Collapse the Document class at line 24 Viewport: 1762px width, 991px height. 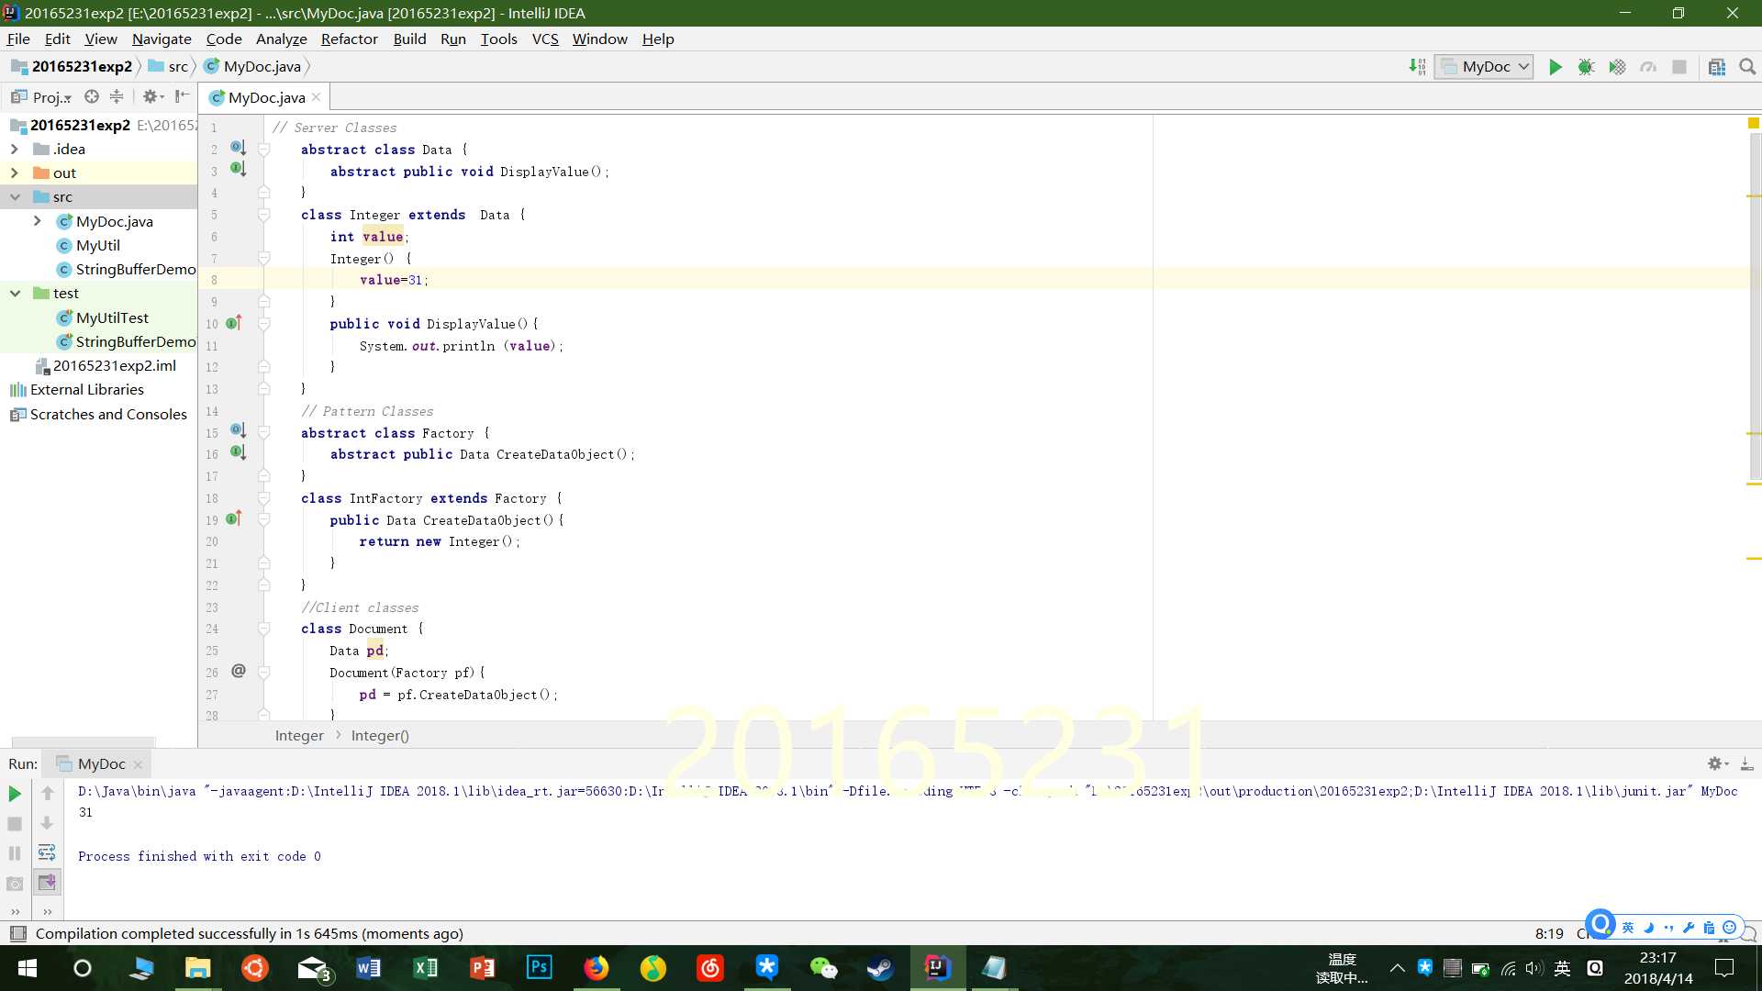[x=264, y=629]
